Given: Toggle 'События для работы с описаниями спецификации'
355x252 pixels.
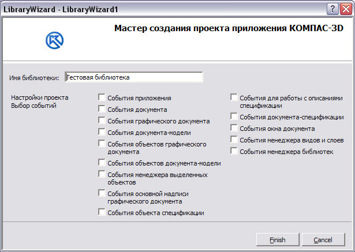Looking at the screenshot, I should coord(234,97).
